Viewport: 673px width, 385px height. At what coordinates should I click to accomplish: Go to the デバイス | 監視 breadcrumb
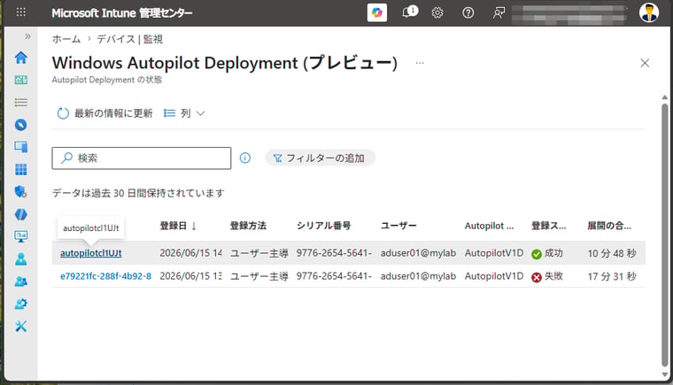pos(129,39)
